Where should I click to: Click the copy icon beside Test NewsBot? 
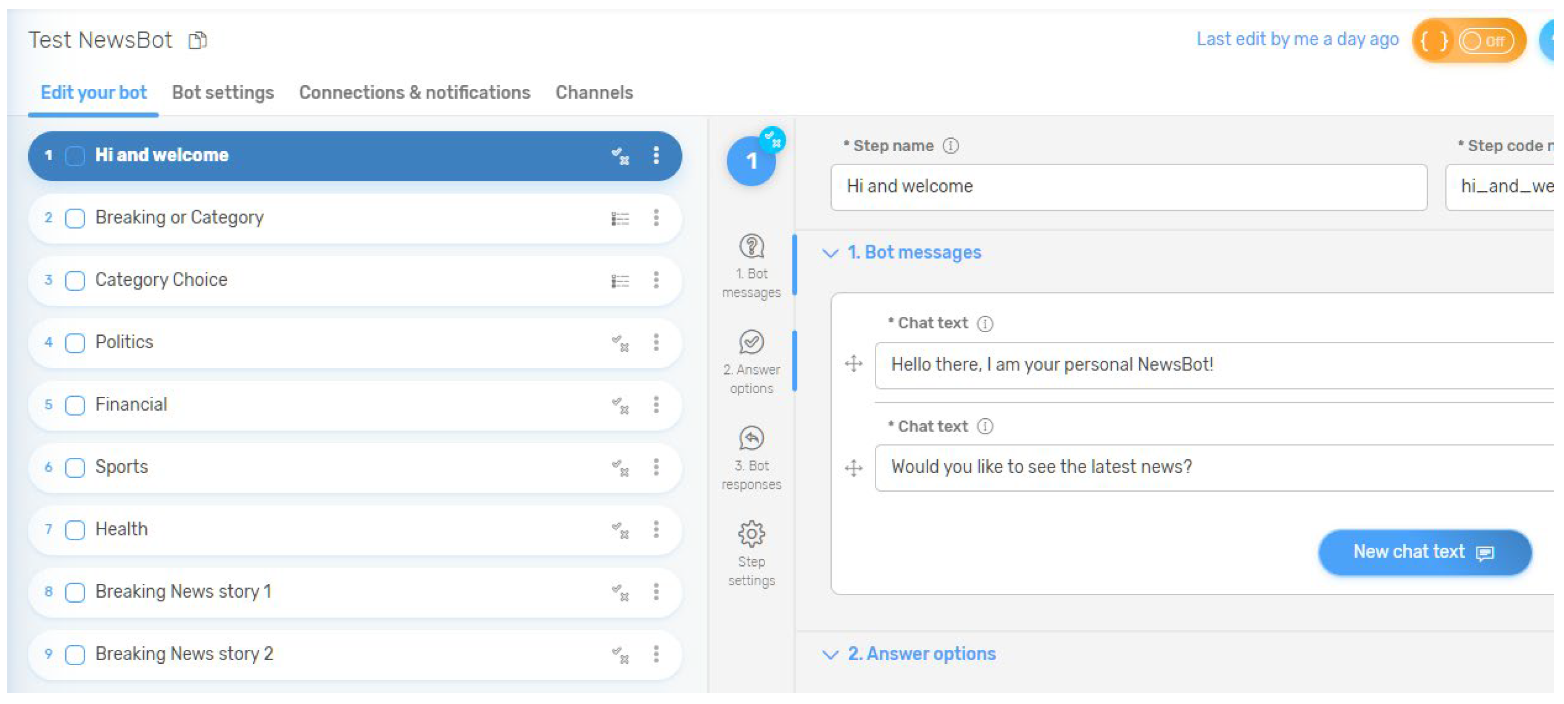point(198,41)
